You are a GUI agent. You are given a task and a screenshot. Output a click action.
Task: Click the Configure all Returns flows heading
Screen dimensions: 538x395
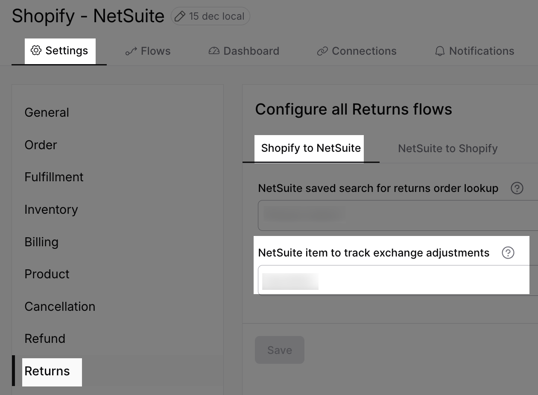[354, 109]
